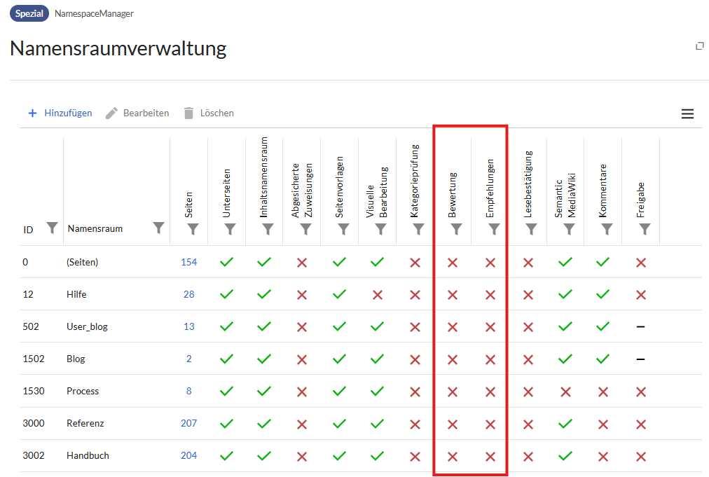
Task: Click the Spezial namespace badge
Action: click(x=29, y=13)
